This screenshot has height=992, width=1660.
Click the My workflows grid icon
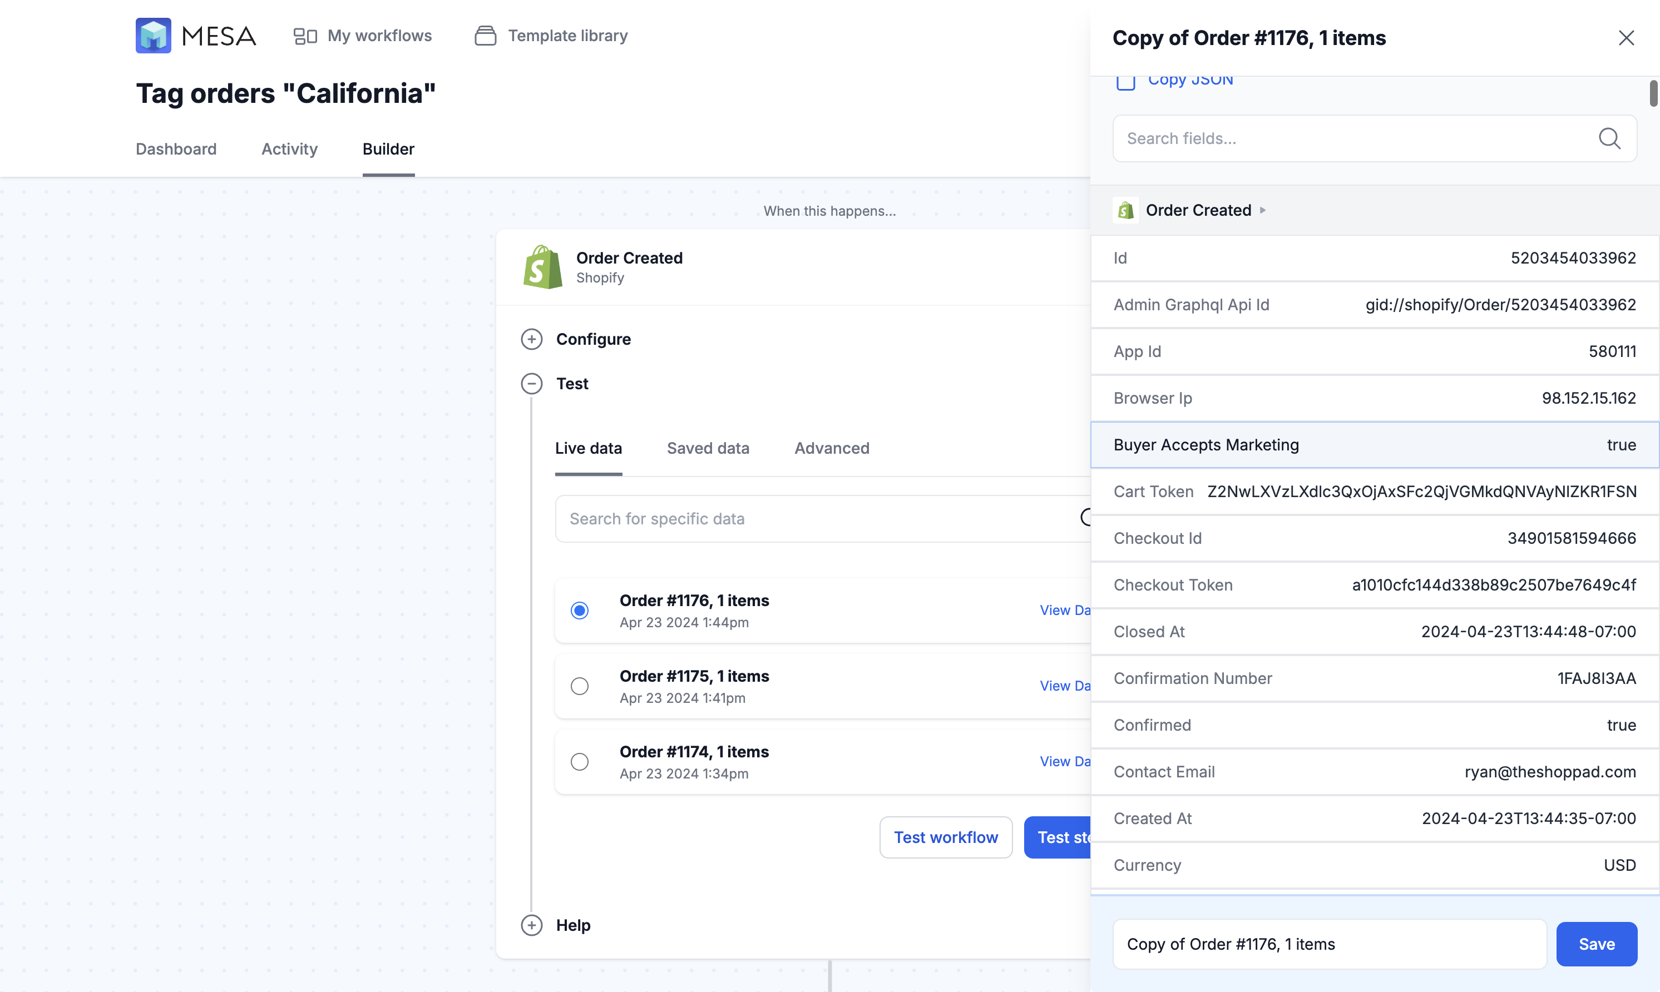pyautogui.click(x=305, y=36)
